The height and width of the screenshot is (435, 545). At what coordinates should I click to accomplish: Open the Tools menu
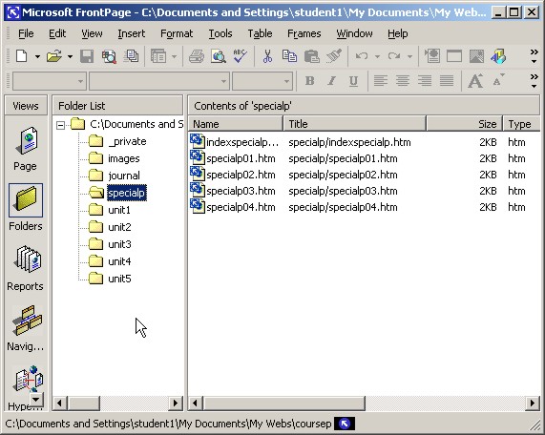220,33
